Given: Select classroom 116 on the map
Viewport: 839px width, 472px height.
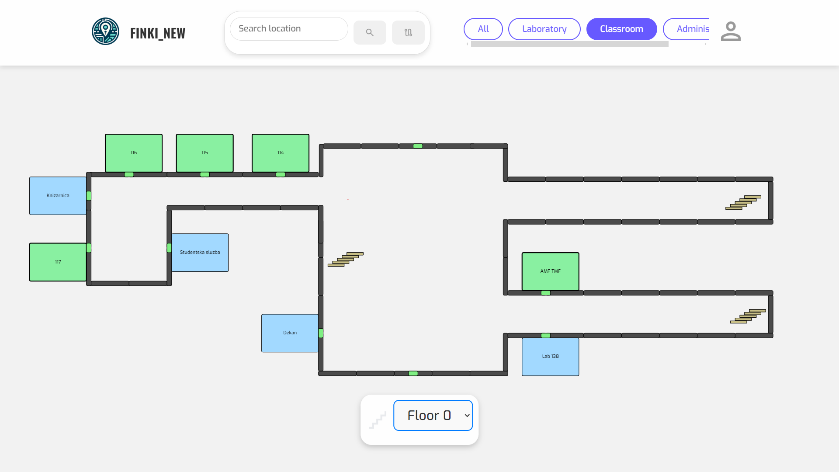Looking at the screenshot, I should pyautogui.click(x=134, y=153).
